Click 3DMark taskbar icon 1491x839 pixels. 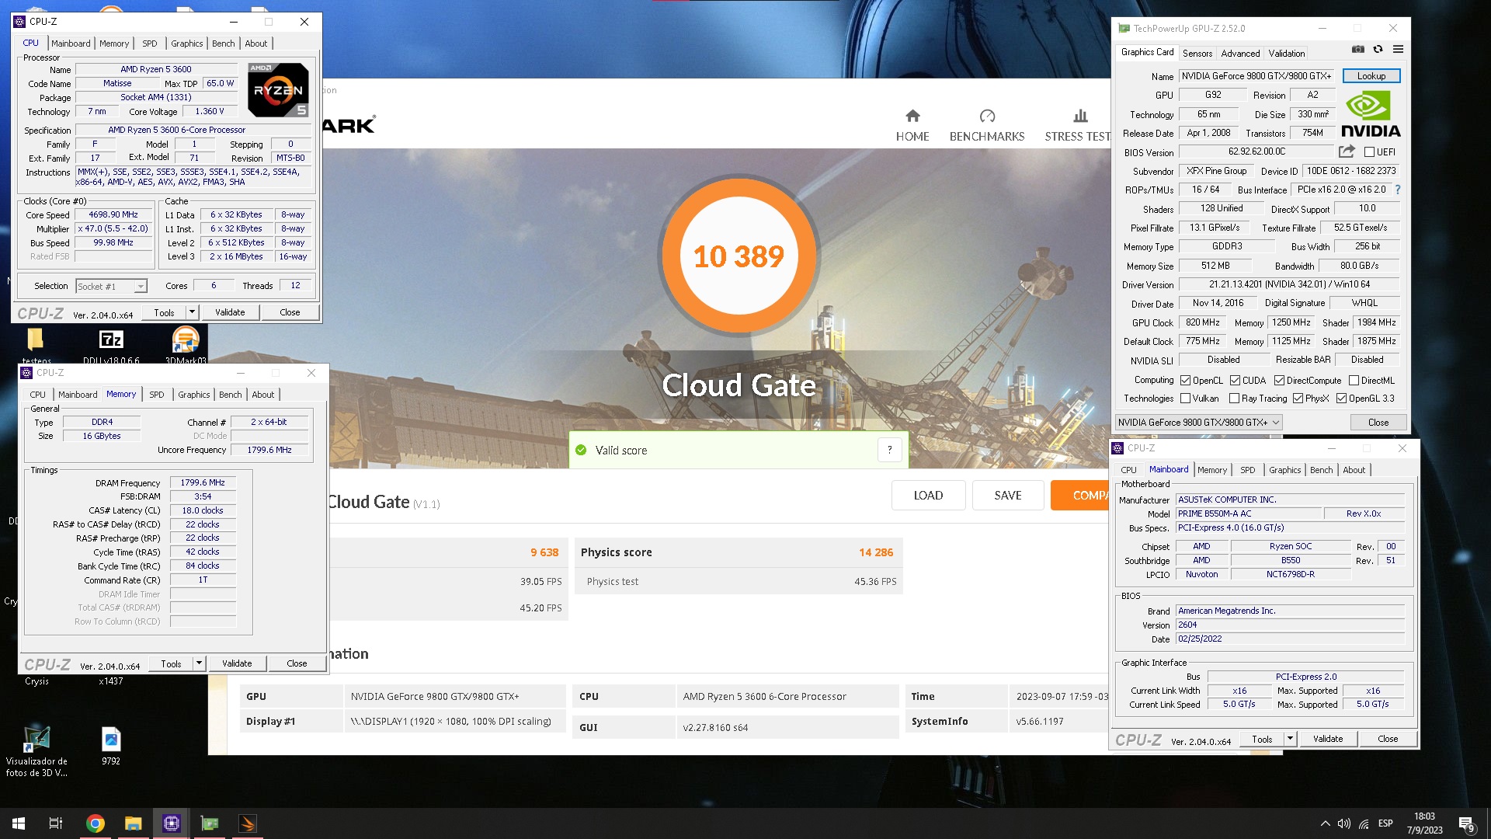click(x=248, y=823)
